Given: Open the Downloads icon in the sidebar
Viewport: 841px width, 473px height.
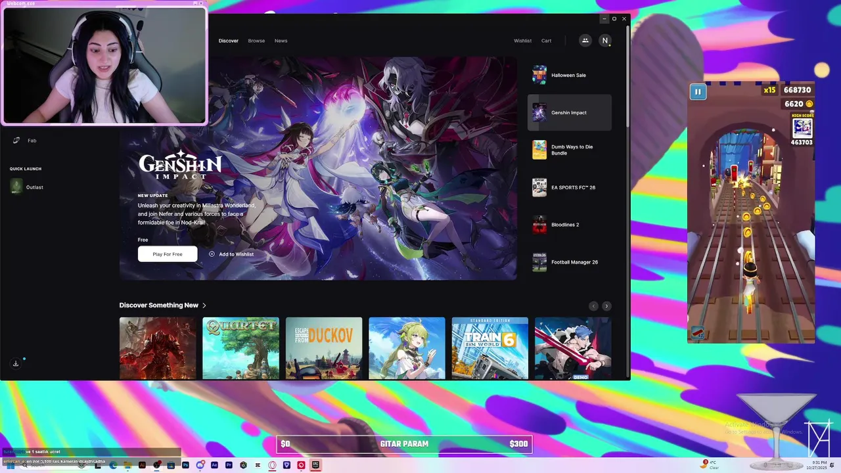Looking at the screenshot, I should [x=16, y=363].
